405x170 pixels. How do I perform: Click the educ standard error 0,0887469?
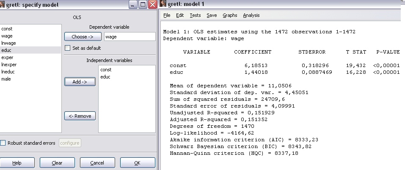[x=317, y=73]
